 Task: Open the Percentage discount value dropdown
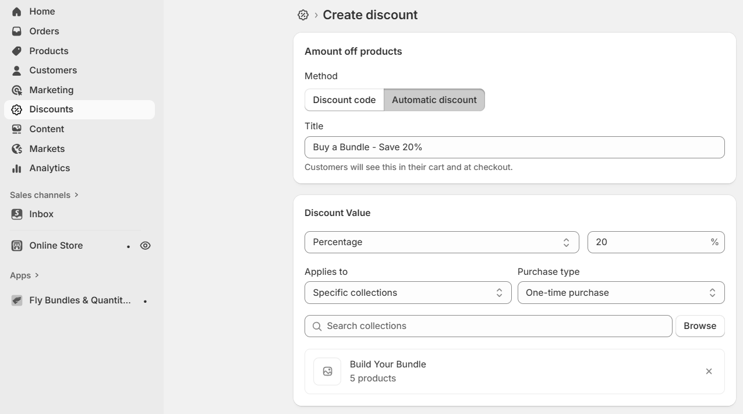point(441,242)
